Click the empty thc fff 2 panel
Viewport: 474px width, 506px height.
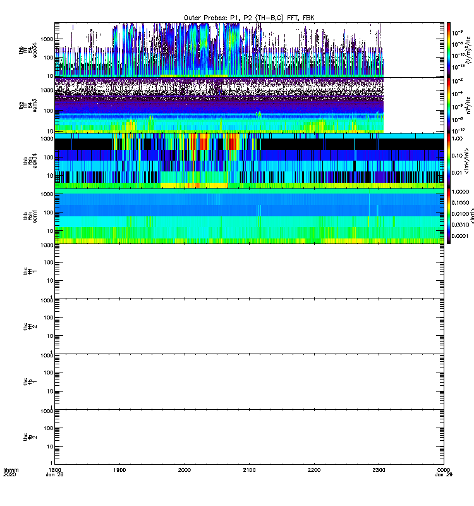249,326
